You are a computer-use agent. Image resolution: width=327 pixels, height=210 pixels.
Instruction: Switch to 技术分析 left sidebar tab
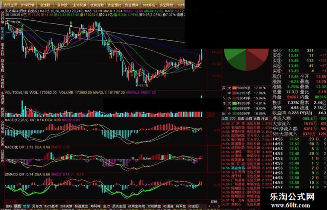[2, 33]
